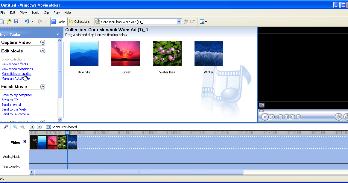The width and height of the screenshot is (348, 183).
Task: Click the Zoom Timeline Out icon
Action: [22, 127]
